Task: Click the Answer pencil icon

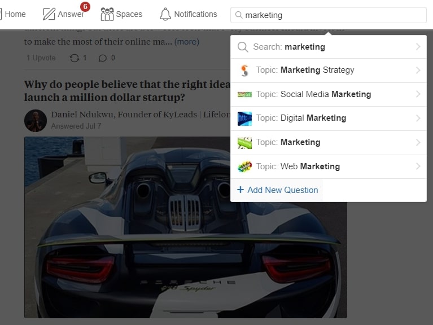Action: pyautogui.click(x=49, y=14)
